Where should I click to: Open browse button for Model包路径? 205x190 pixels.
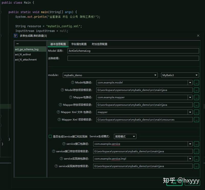pos(196,83)
